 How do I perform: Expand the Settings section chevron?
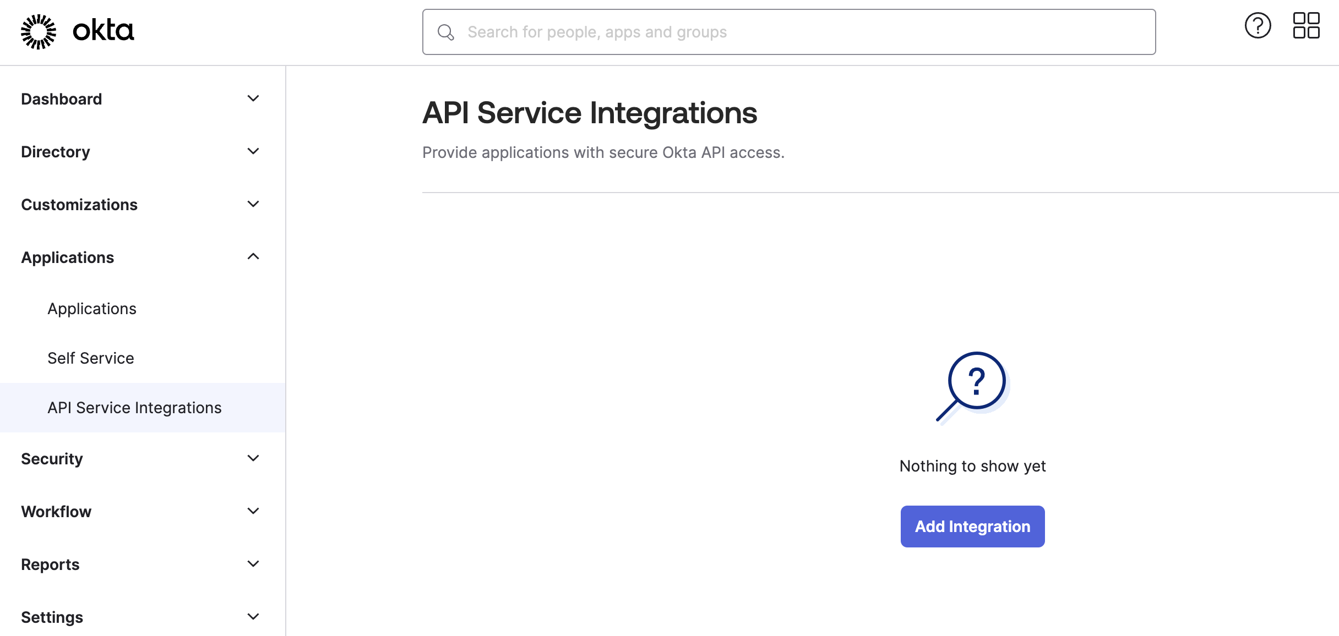click(x=253, y=617)
